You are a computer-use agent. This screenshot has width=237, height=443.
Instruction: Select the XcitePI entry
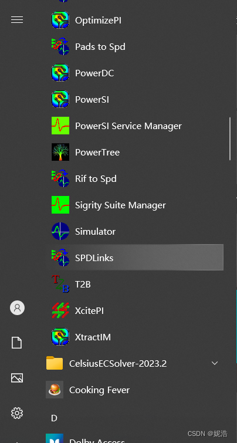coord(134,310)
